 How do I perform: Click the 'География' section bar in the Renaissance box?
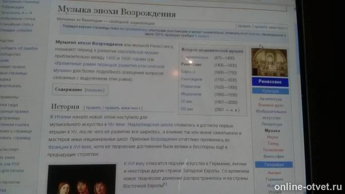tap(274, 164)
